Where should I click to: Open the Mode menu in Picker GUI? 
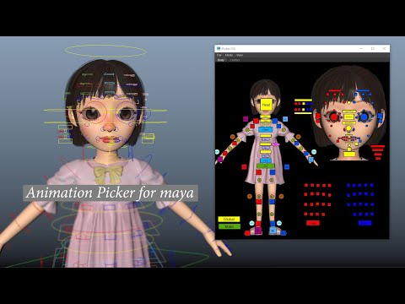[x=229, y=55]
